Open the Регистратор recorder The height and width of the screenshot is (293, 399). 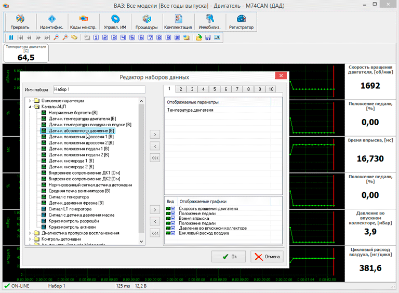[241, 21]
